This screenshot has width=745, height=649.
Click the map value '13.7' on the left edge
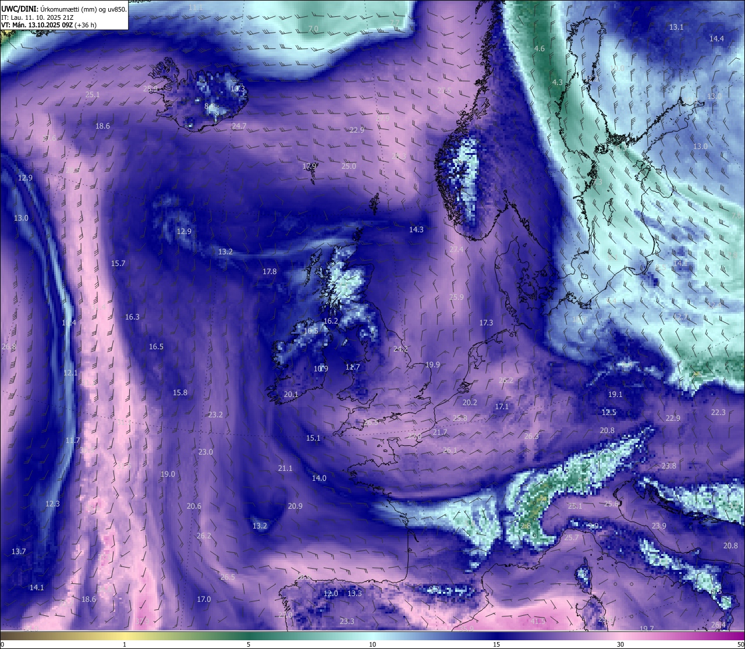[19, 551]
